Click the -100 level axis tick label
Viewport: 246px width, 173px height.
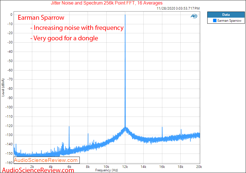[9, 107]
